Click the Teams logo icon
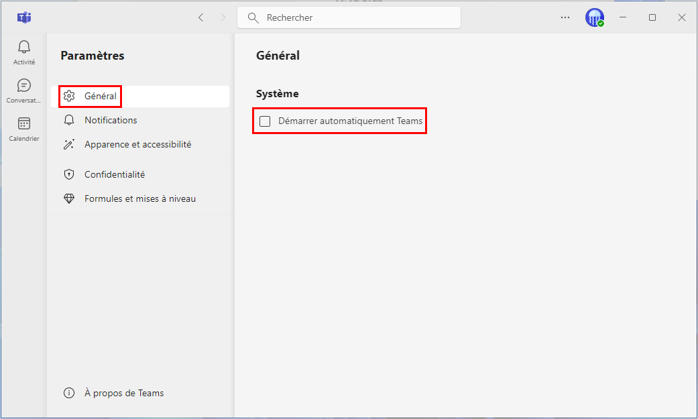This screenshot has width=698, height=419. coord(24,17)
